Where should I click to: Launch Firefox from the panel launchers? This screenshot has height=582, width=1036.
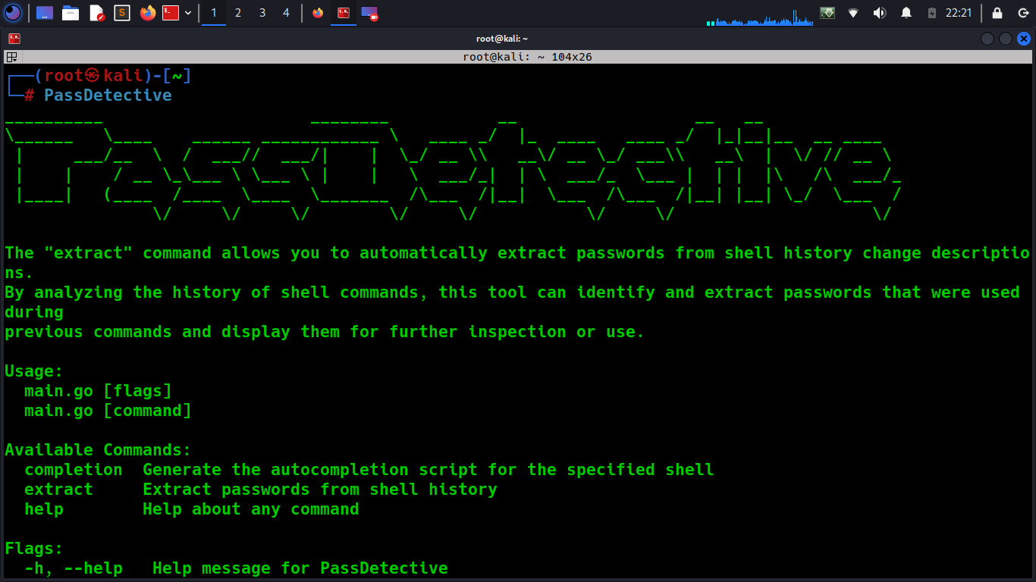[148, 13]
